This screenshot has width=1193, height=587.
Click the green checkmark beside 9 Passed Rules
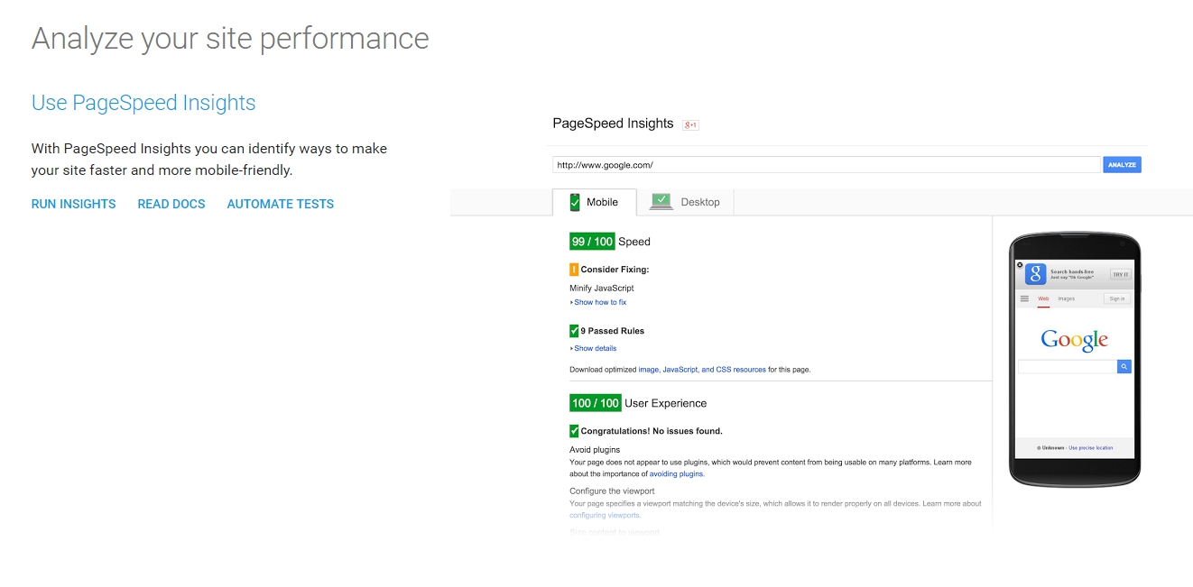pyautogui.click(x=574, y=330)
